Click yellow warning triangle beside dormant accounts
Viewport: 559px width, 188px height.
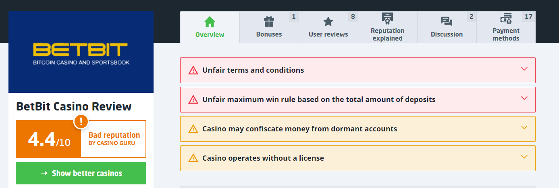coord(193,129)
